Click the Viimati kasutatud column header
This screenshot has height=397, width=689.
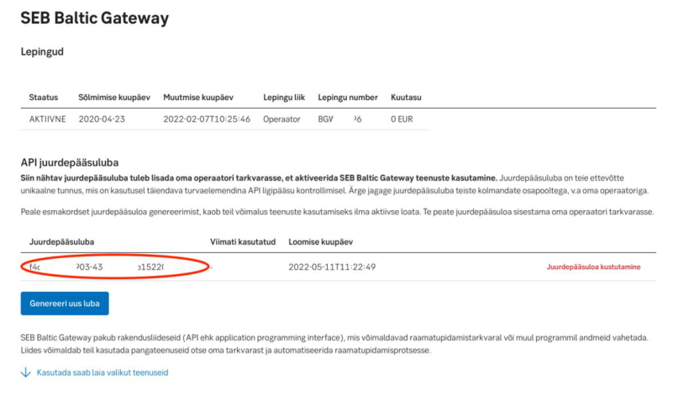(x=243, y=241)
